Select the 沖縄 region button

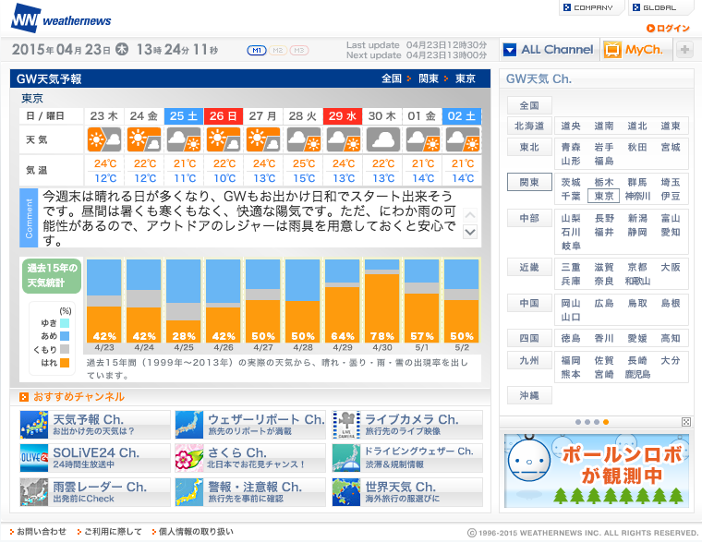pyautogui.click(x=529, y=395)
